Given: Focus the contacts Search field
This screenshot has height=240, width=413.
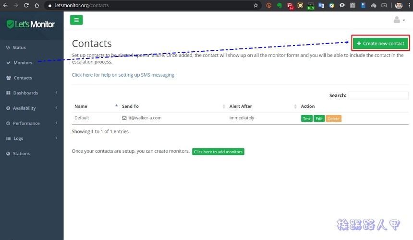Looking at the screenshot, I should pos(378,95).
